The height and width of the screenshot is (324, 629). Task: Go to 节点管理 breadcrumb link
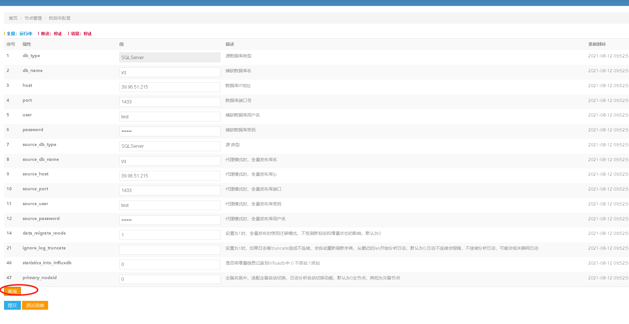[33, 18]
